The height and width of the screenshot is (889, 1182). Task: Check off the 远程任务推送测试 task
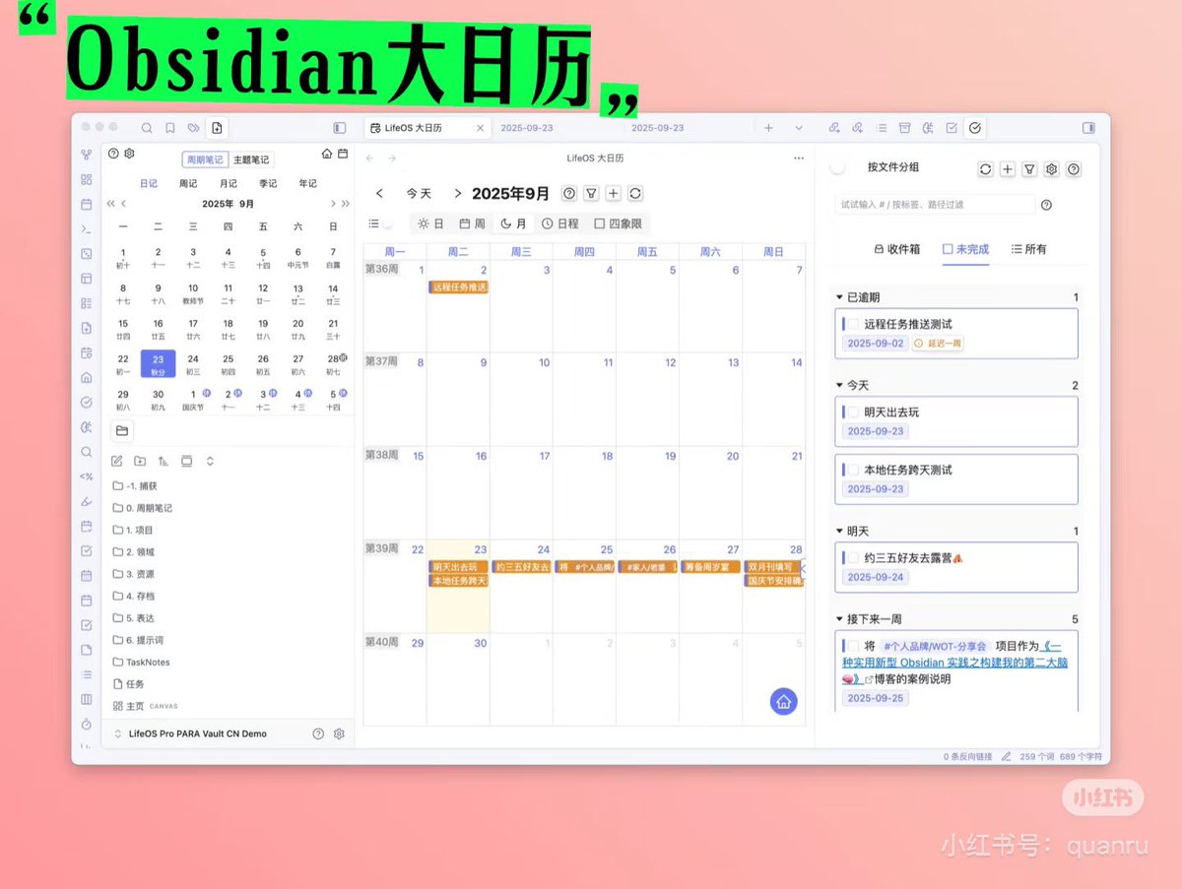(x=854, y=324)
